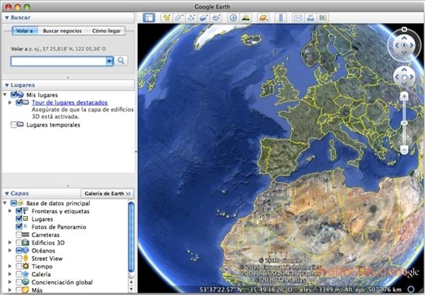Image resolution: width=425 pixels, height=295 pixels.
Task: Print the current view
Action: (310, 18)
